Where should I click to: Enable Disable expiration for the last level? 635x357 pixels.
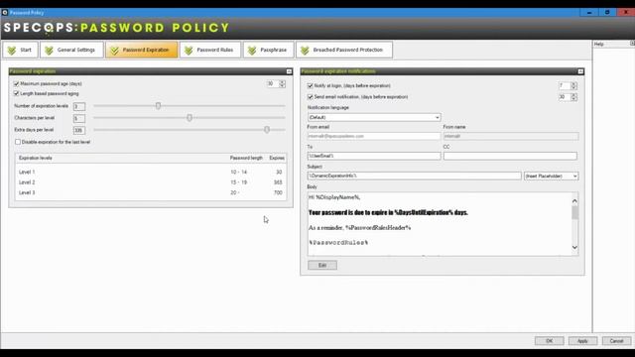[x=18, y=142]
